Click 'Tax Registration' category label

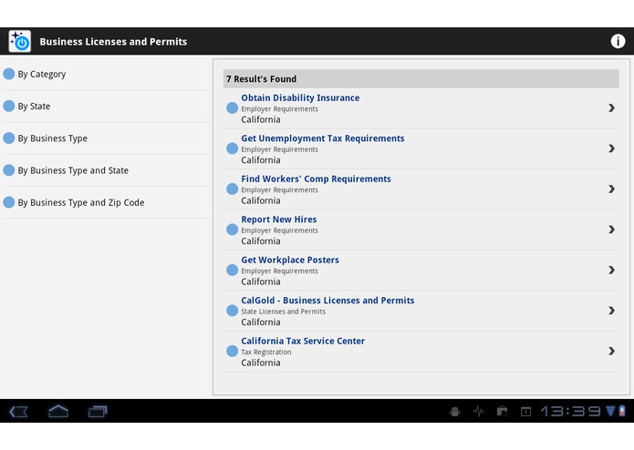[266, 352]
